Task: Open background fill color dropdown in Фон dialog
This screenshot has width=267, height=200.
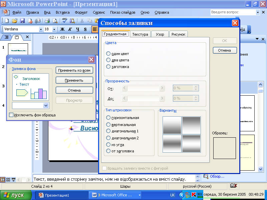Action: tap(46, 106)
